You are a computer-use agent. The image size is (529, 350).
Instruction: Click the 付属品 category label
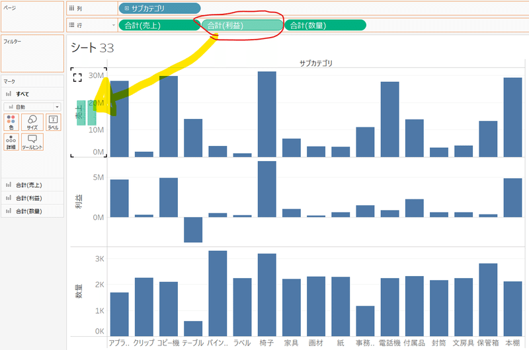click(x=415, y=343)
